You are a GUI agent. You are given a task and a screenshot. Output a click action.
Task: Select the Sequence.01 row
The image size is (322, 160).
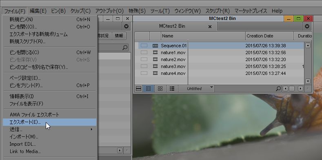pos(221,46)
